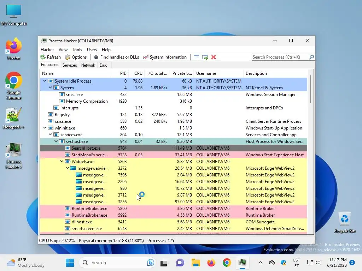Click the find window toolbar icon
Viewport: 362px width, 271px height.
(196, 57)
